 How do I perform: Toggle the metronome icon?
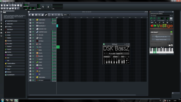point(21,5)
